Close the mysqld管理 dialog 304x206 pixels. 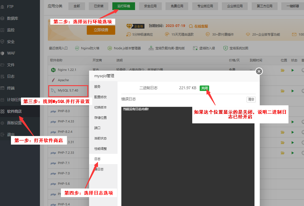pos(259,71)
